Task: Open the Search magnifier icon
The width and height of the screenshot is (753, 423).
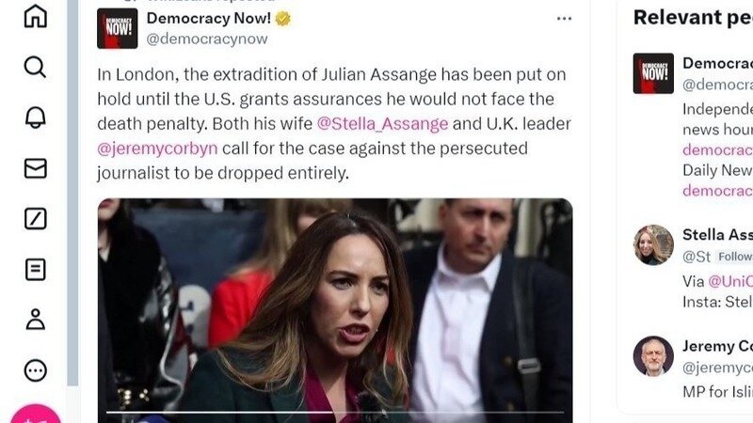Action: click(x=35, y=67)
